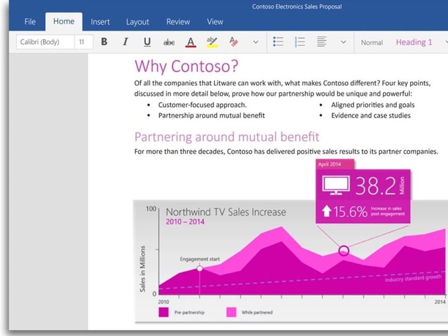Switch to the Insert tab
Image resolution: width=448 pixels, height=336 pixels.
[x=100, y=21]
